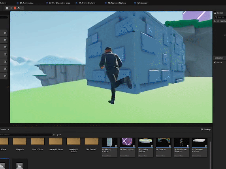Click the blueprint icon on the BP_Sweeper tab
The image size is (226, 169).
(135, 3)
